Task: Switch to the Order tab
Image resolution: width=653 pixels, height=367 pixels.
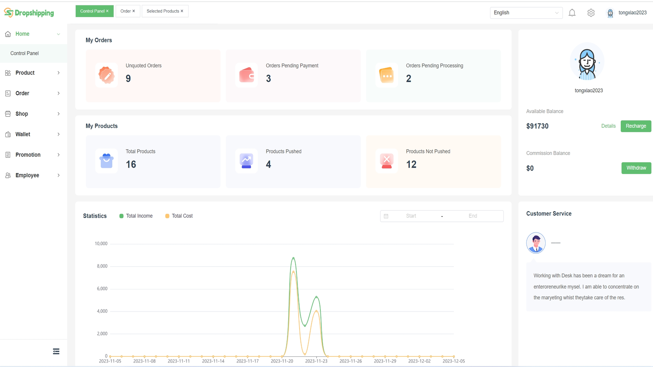Action: click(125, 11)
